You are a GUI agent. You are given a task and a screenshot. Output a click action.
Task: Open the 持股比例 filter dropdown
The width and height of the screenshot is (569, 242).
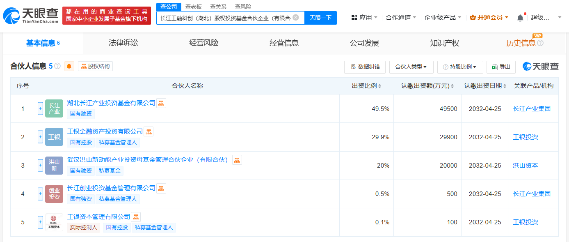click(460, 67)
